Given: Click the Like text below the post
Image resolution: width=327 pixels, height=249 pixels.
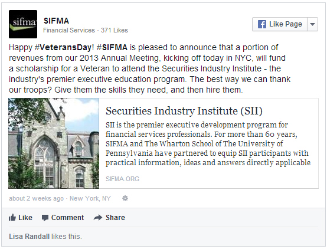Looking at the screenshot, I should click(x=25, y=218).
